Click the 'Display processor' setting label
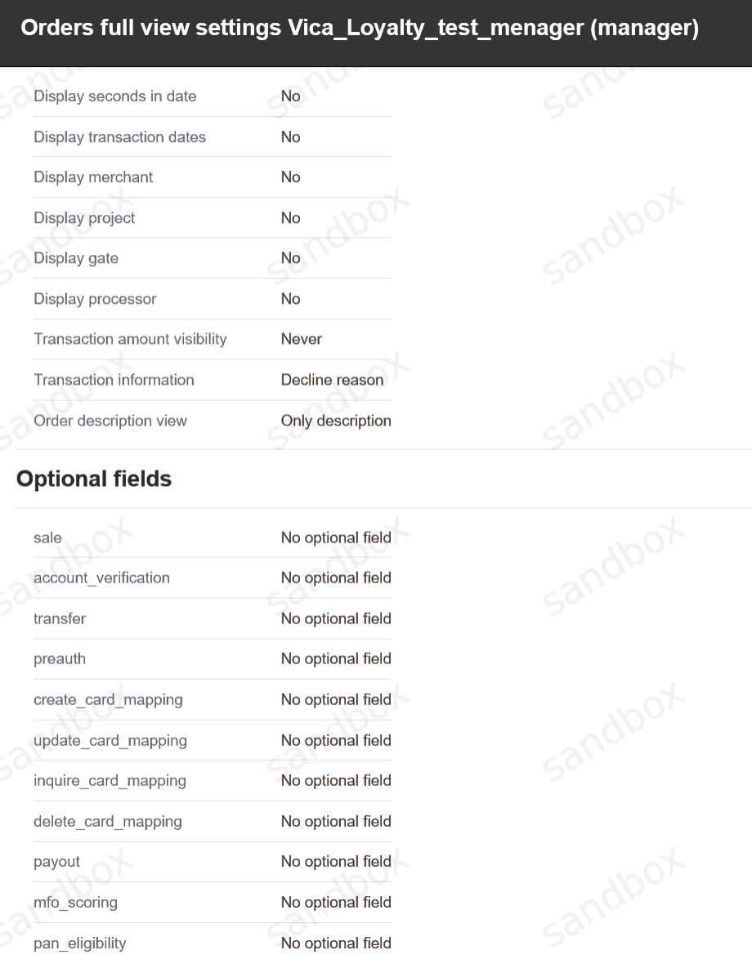This screenshot has height=977, width=752. 95,299
